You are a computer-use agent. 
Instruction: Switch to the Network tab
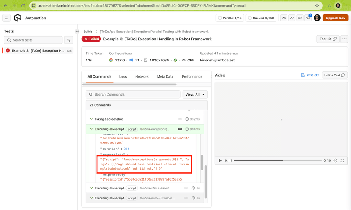tap(142, 76)
